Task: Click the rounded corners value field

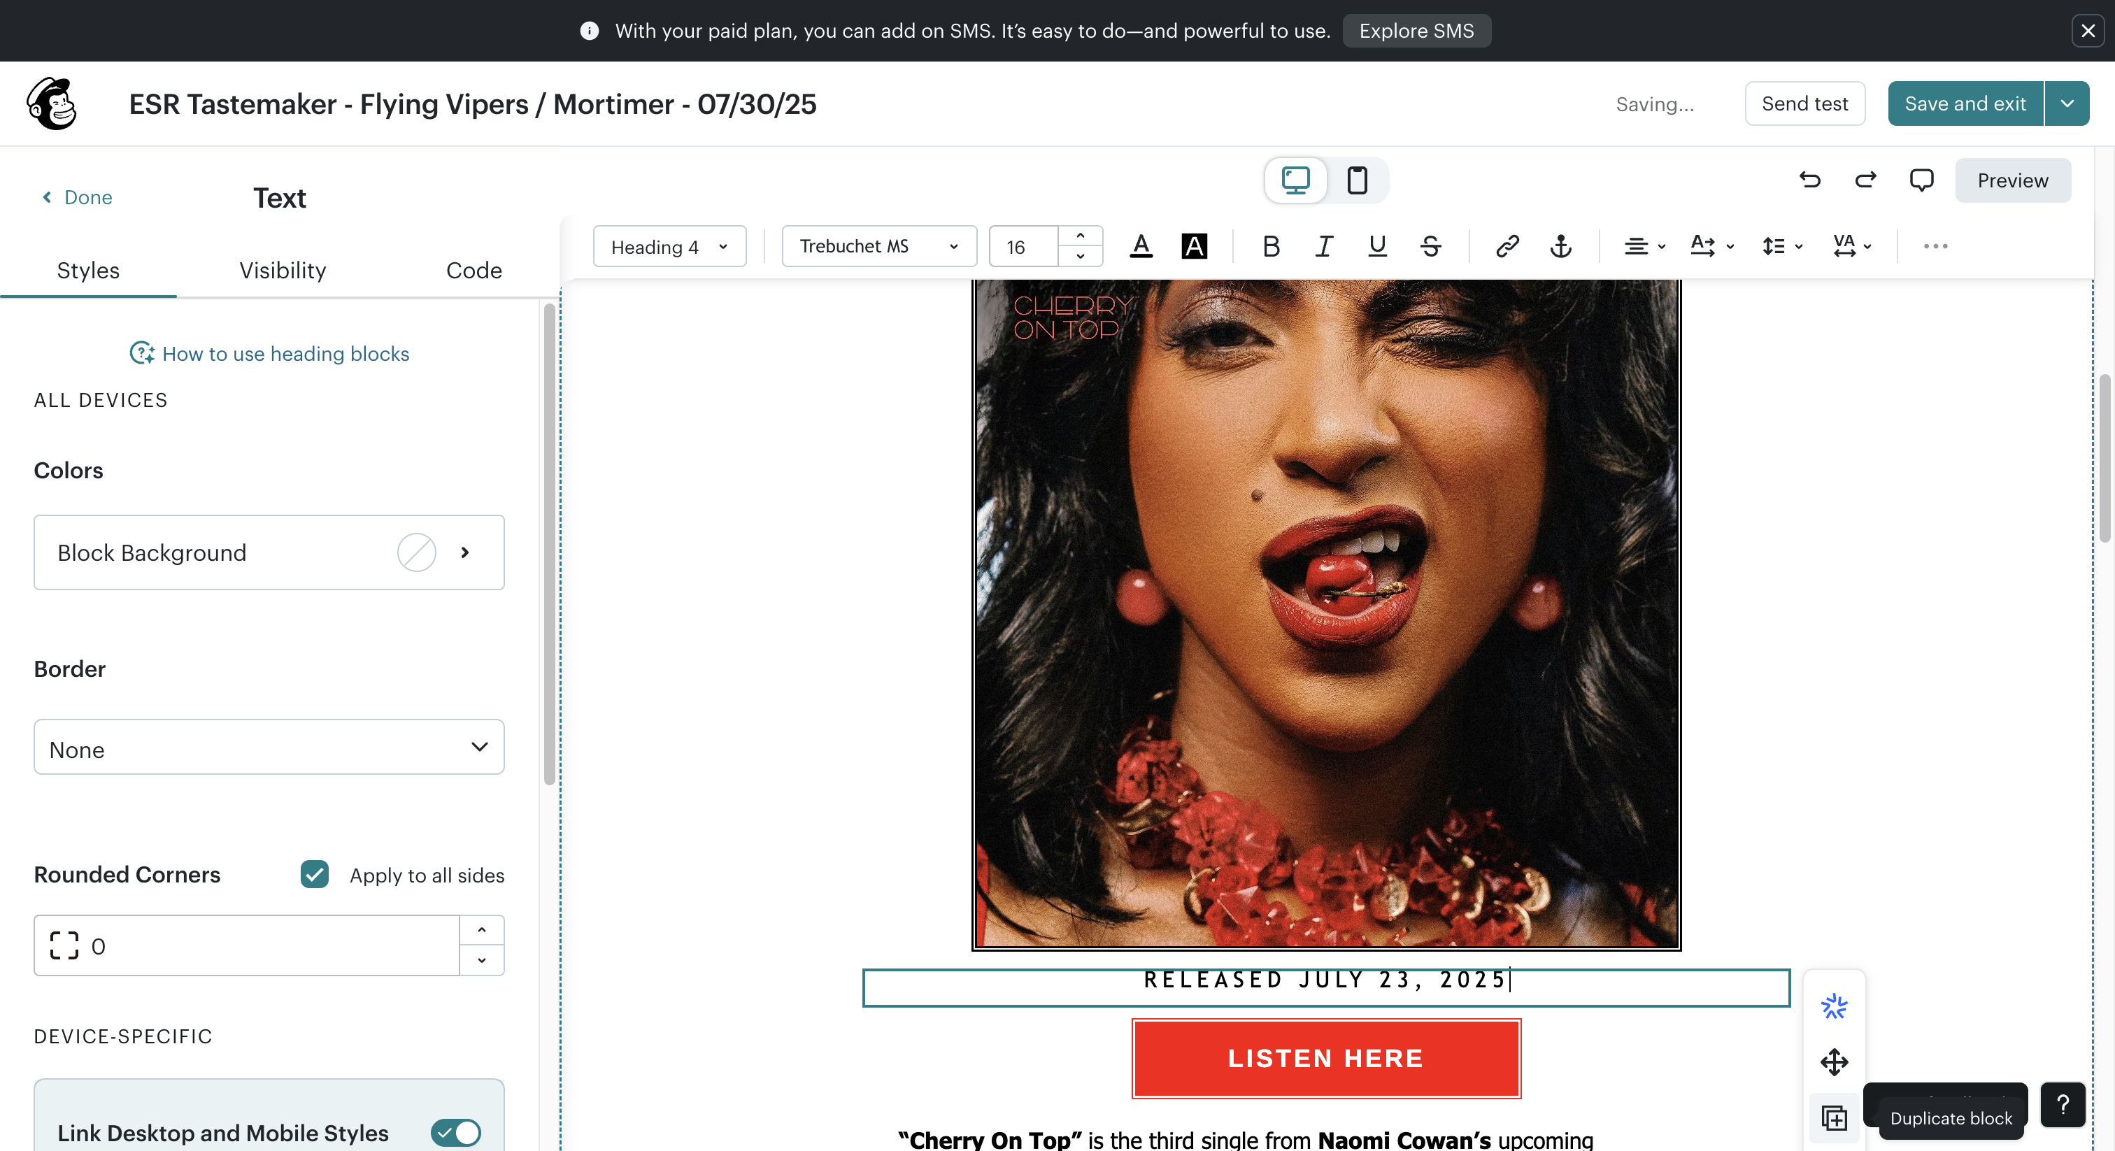Action: click(x=246, y=945)
